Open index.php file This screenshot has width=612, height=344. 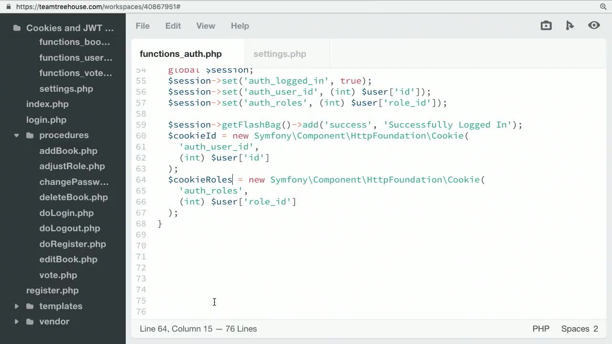click(x=47, y=104)
